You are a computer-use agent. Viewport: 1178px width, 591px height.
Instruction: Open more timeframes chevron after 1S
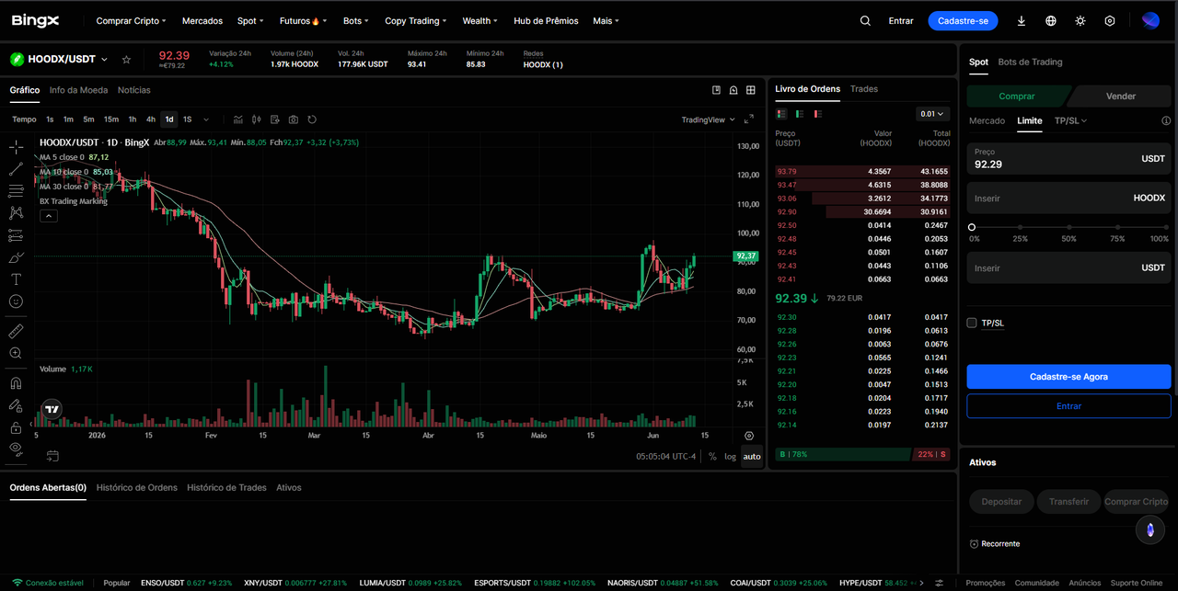pyautogui.click(x=206, y=119)
